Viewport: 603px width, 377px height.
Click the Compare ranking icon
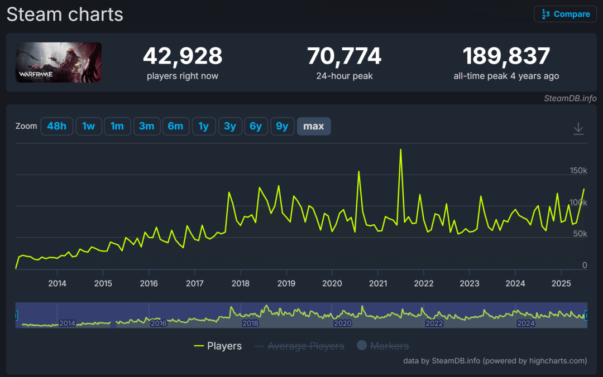pyautogui.click(x=545, y=14)
